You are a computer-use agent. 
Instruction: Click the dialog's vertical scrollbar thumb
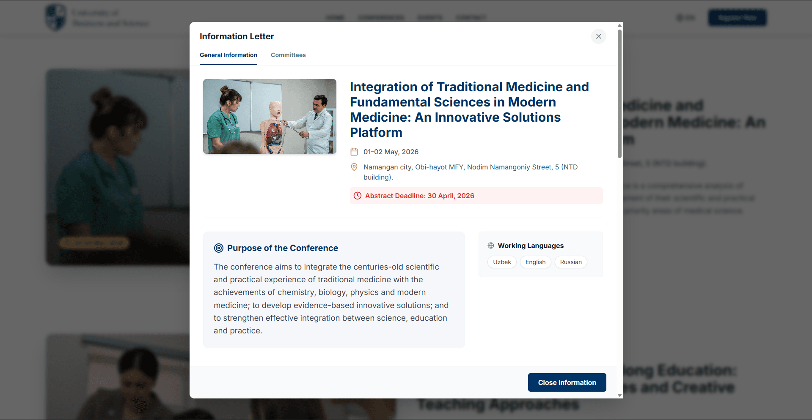619,93
